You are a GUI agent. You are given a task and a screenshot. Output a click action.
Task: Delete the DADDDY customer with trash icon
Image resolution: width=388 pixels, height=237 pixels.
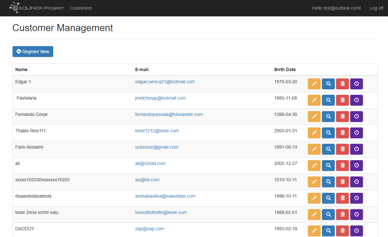click(342, 231)
